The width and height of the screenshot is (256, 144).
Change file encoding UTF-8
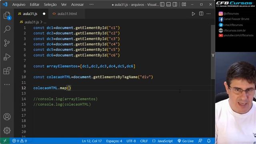(131, 141)
